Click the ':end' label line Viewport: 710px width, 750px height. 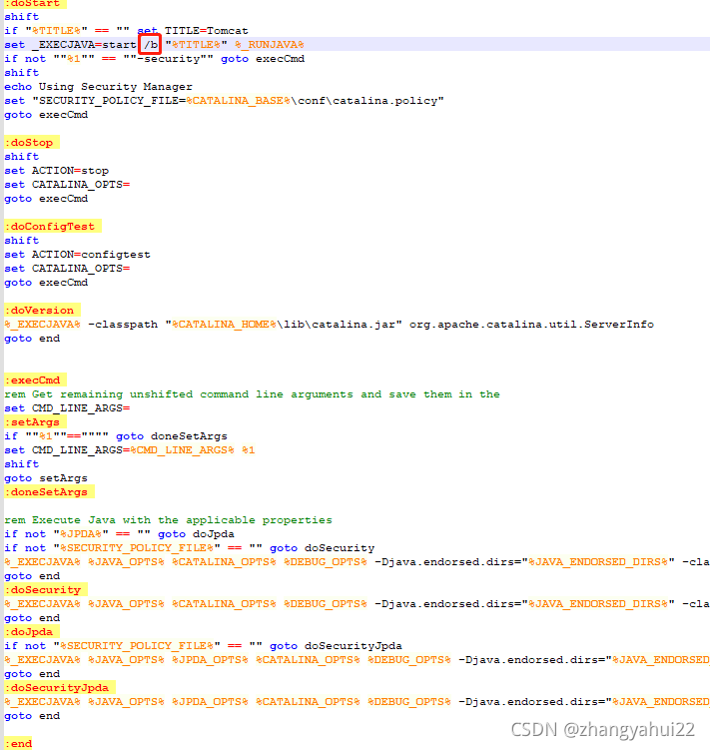pyautogui.click(x=18, y=743)
